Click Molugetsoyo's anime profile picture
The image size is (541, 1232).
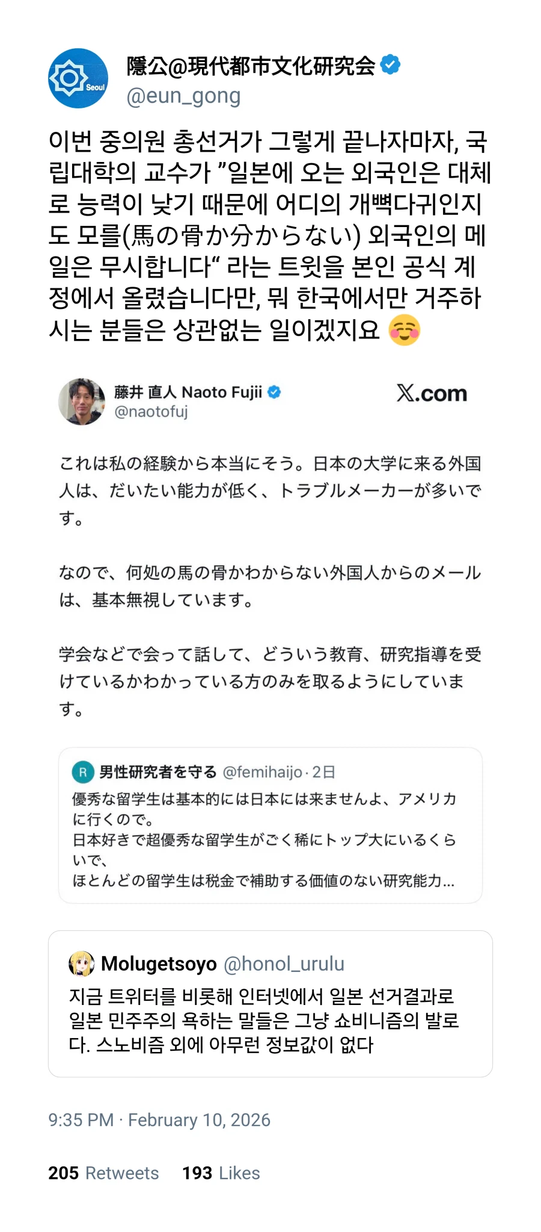[82, 963]
